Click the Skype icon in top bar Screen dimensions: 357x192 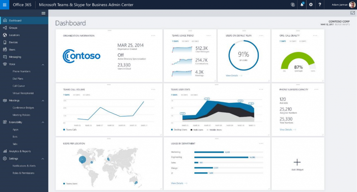click(293, 5)
